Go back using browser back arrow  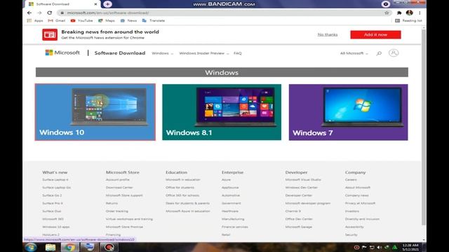(x=29, y=13)
